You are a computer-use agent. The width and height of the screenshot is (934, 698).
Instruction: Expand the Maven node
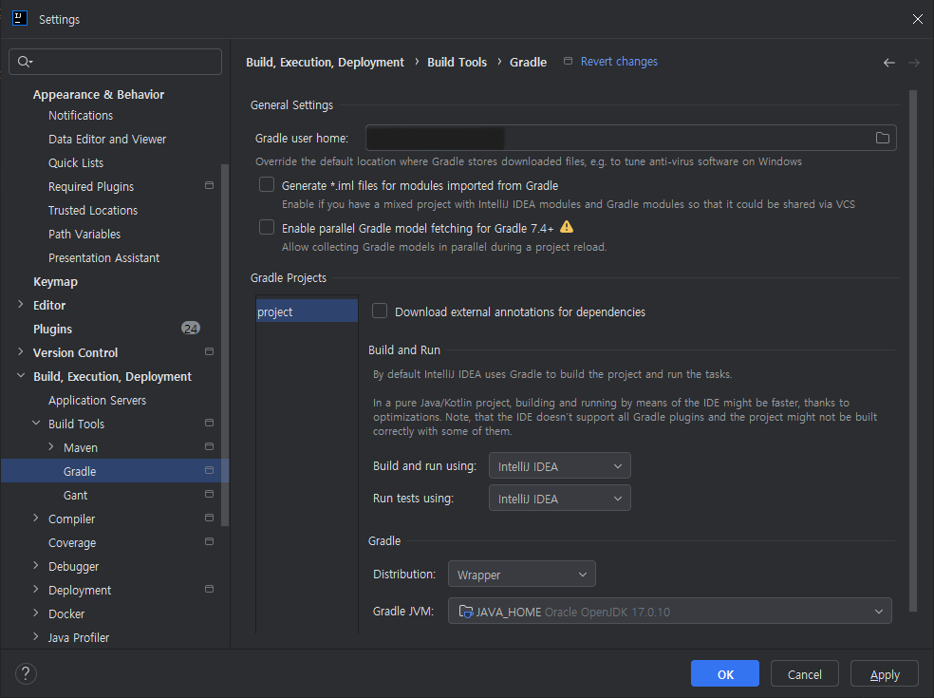coord(51,447)
